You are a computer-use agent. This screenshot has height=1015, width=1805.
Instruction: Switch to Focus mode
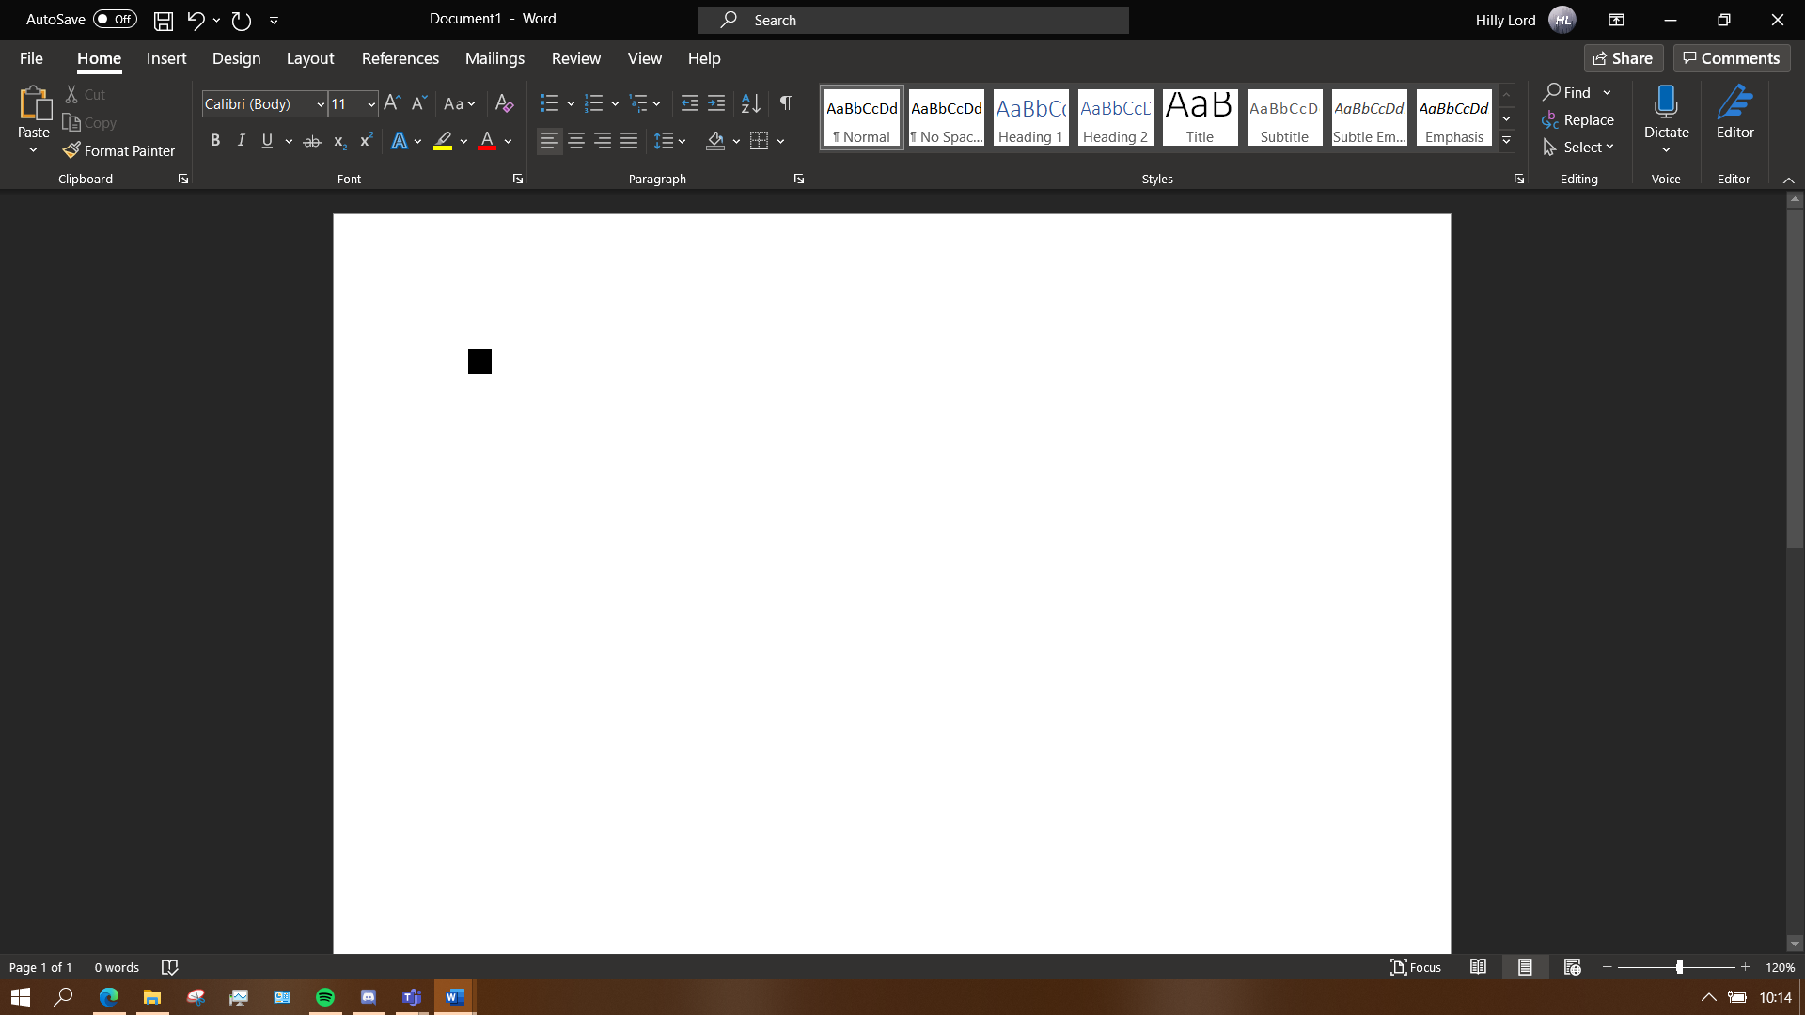click(1416, 966)
